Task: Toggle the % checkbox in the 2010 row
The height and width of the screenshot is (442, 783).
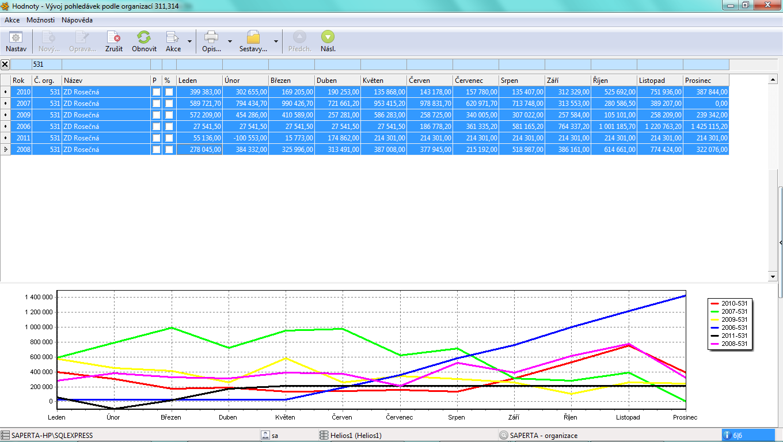Action: (169, 92)
